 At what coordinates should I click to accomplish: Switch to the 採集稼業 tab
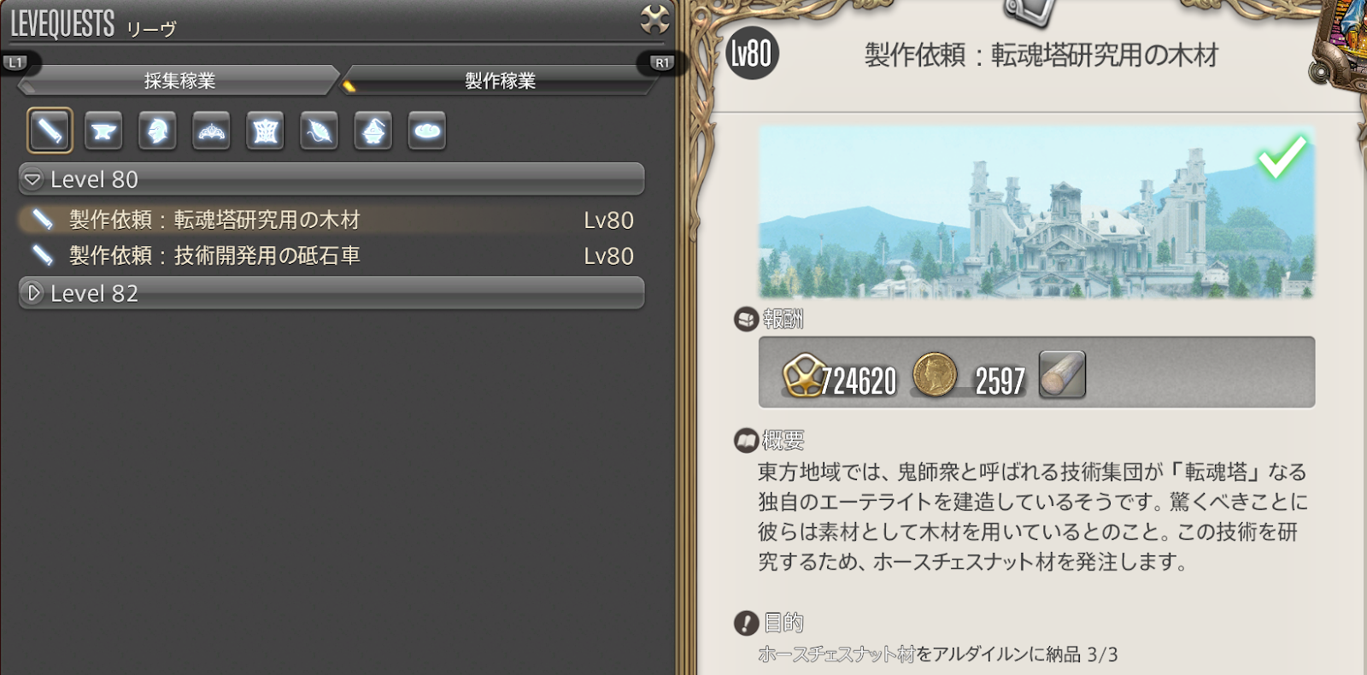179,80
